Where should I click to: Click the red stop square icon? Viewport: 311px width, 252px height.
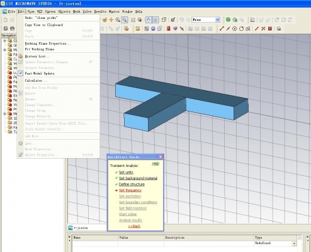[x=270, y=28]
